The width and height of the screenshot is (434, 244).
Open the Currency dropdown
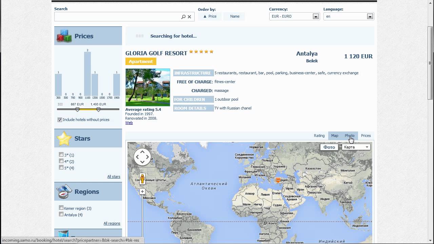294,16
